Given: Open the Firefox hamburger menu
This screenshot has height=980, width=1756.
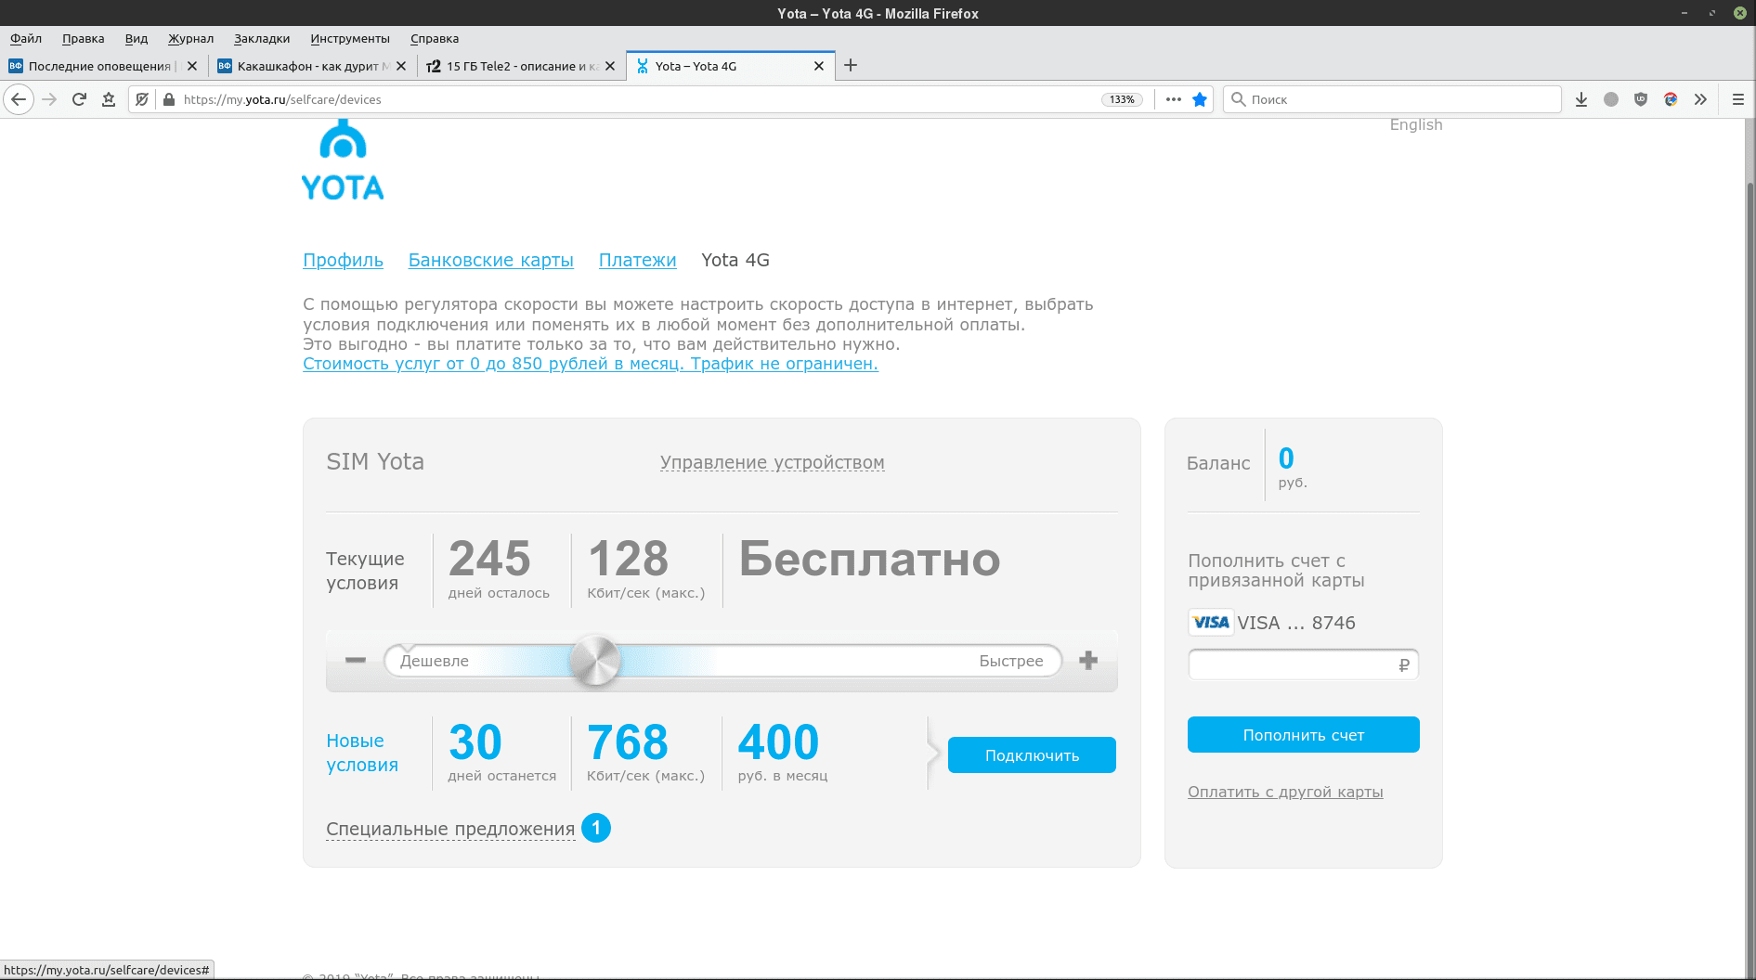Looking at the screenshot, I should point(1737,99).
